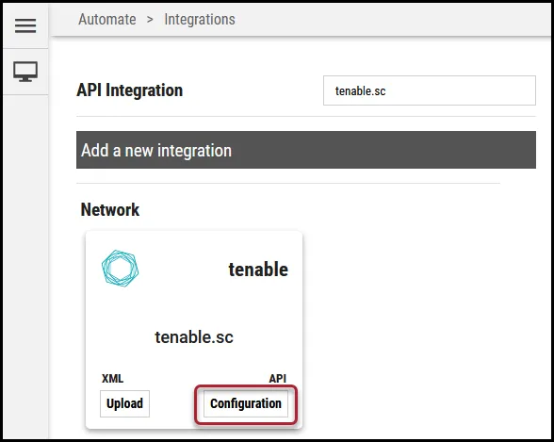Click the API label above Configuration
Viewport: 554px width, 442px height.
pyautogui.click(x=277, y=379)
